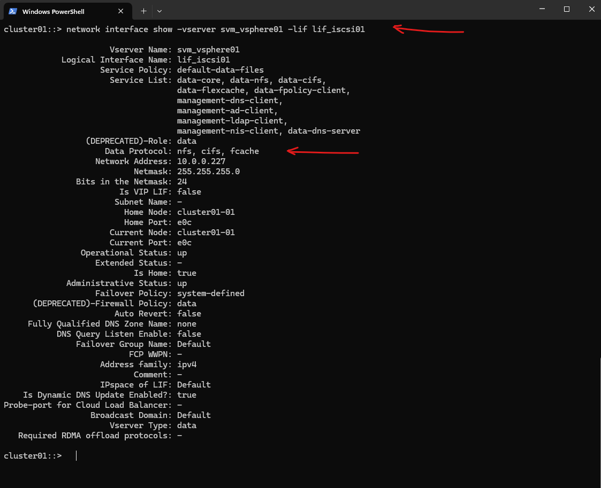The height and width of the screenshot is (488, 601).
Task: Click the Service Policy value default-data-files
Action: pyautogui.click(x=220, y=70)
